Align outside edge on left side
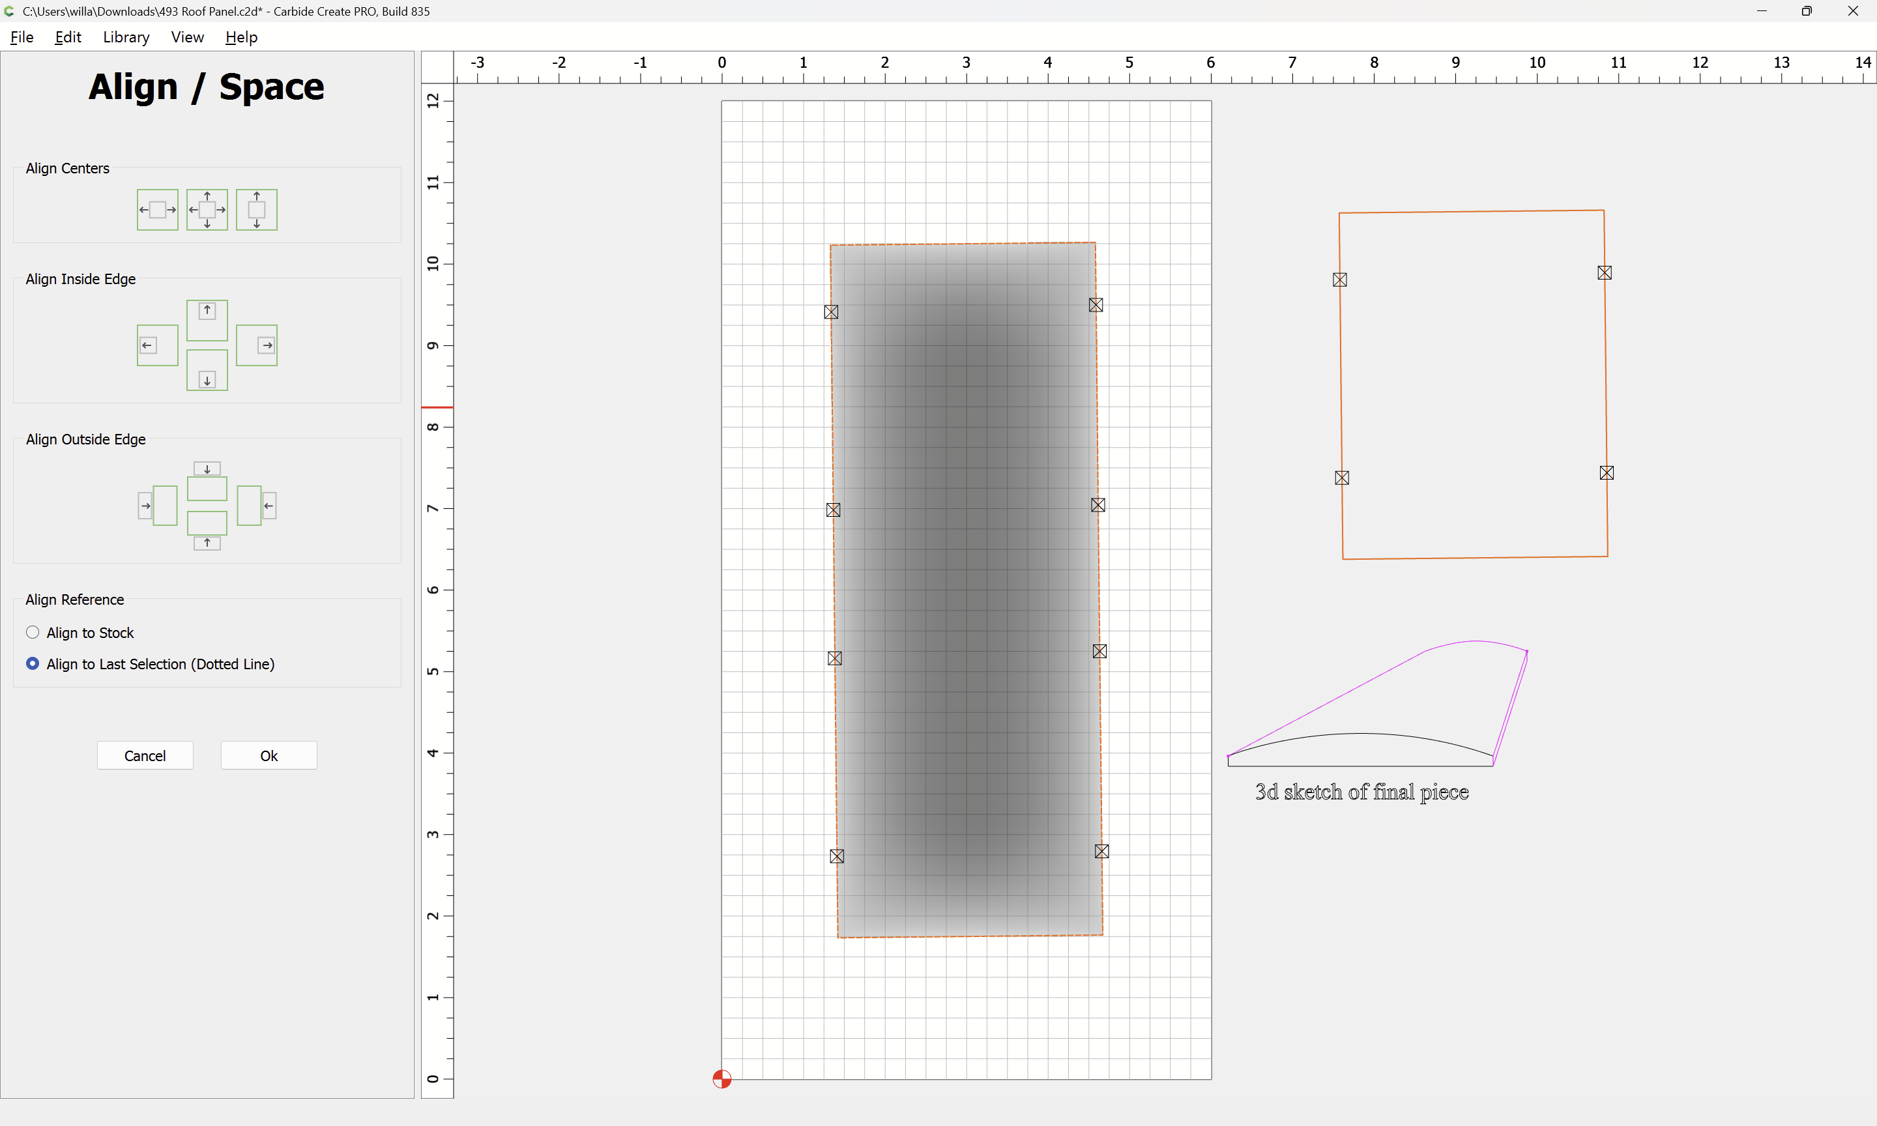 [157, 506]
